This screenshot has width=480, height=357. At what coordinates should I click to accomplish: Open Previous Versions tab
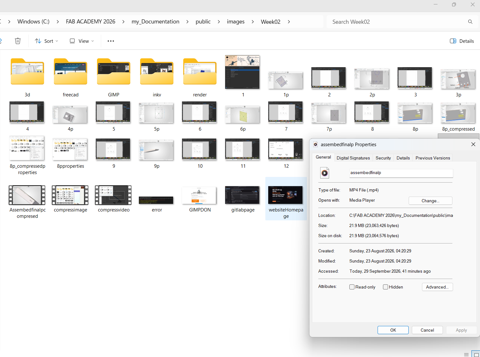432,158
